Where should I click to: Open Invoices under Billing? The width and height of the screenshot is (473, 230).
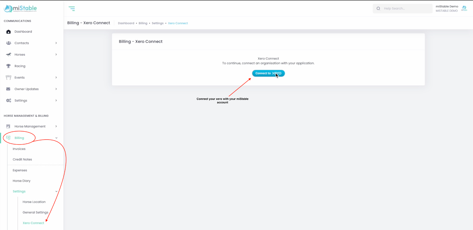19,149
